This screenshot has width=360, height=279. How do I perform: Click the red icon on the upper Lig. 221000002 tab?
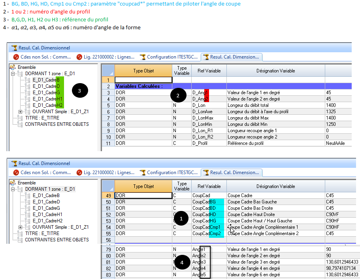[x=79, y=57]
